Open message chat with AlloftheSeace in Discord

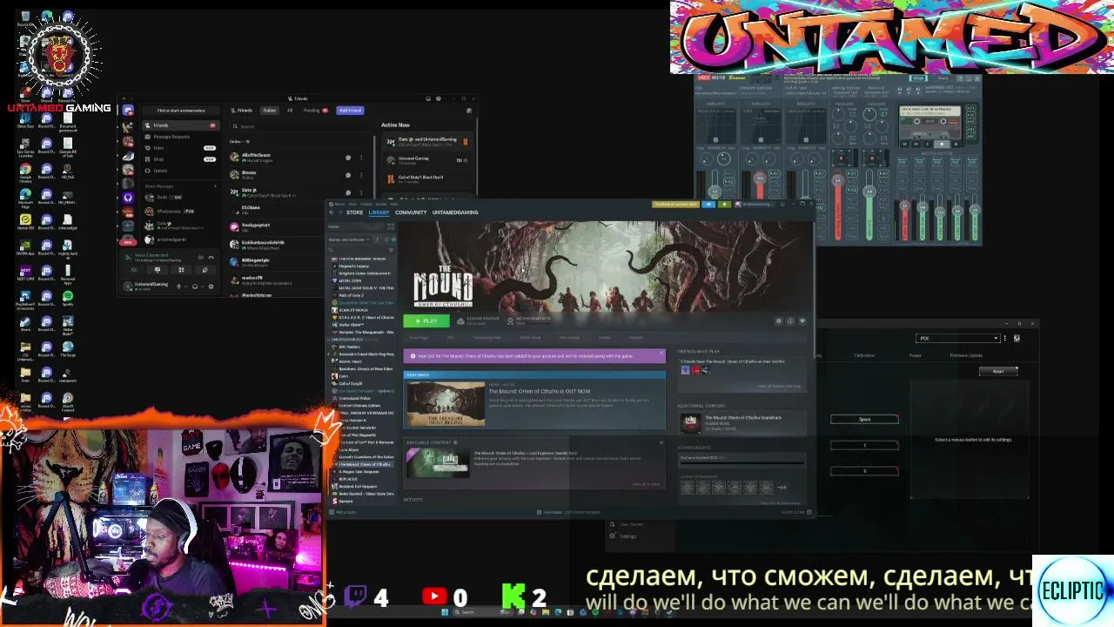pos(348,158)
